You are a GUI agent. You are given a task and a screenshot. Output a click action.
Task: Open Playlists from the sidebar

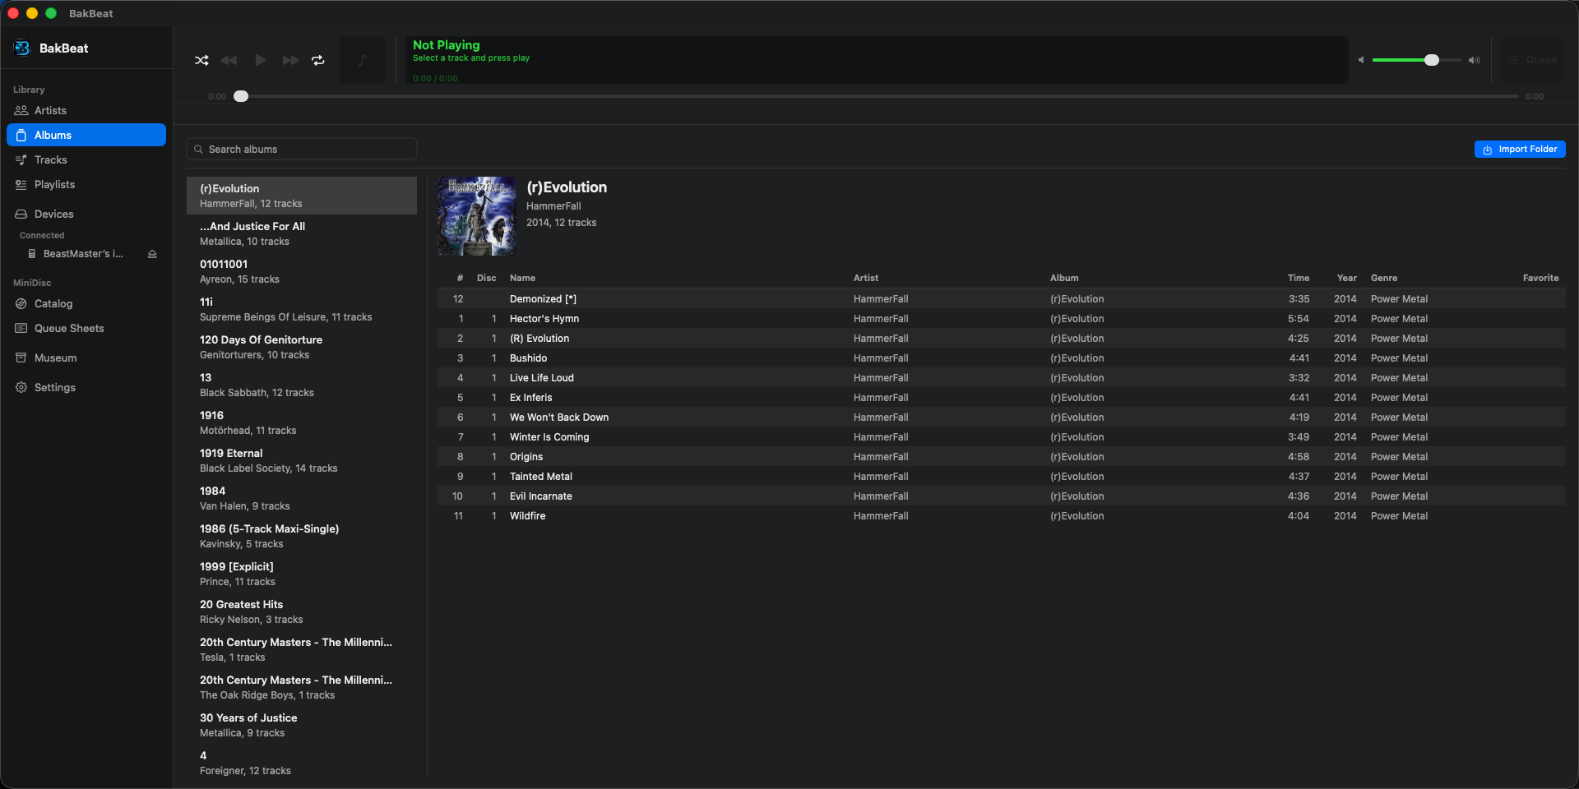pos(86,184)
